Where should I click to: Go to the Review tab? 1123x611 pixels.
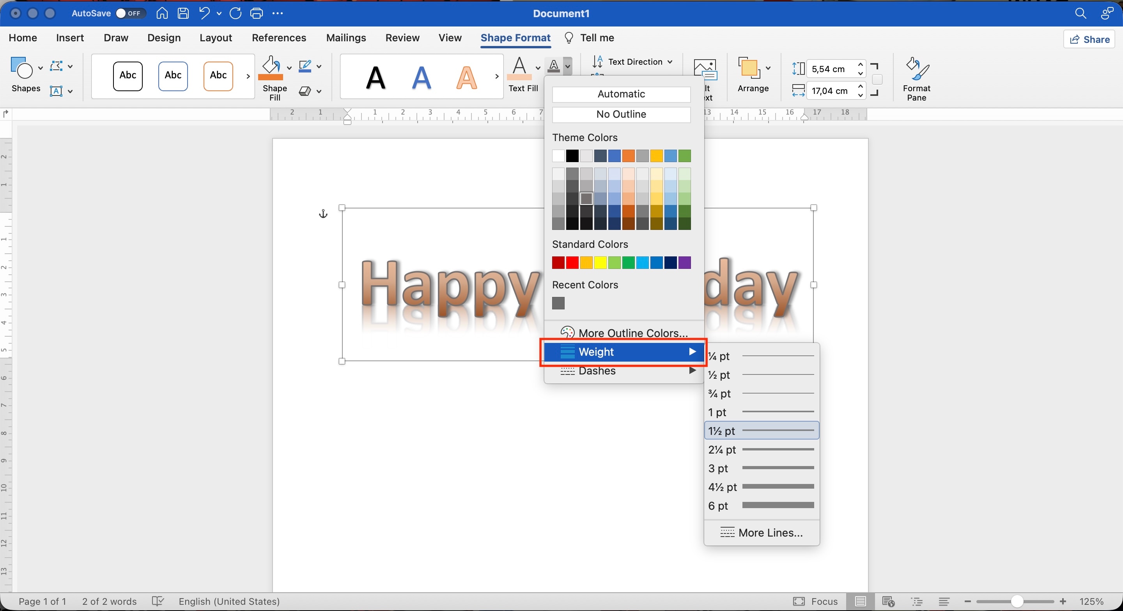[x=402, y=38]
